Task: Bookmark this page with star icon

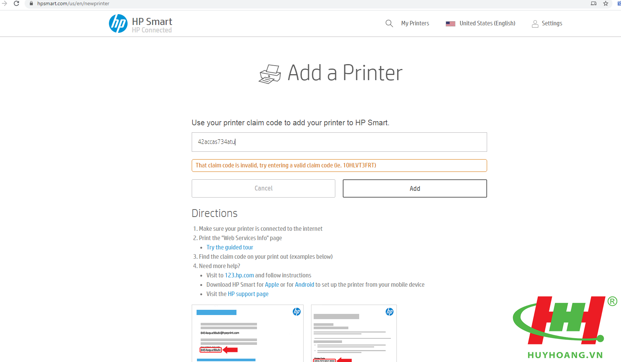Action: pyautogui.click(x=606, y=3)
